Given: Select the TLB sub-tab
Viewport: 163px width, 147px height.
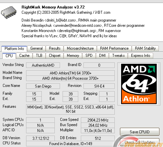Looking at the screenshot, I should (x=39, y=56).
